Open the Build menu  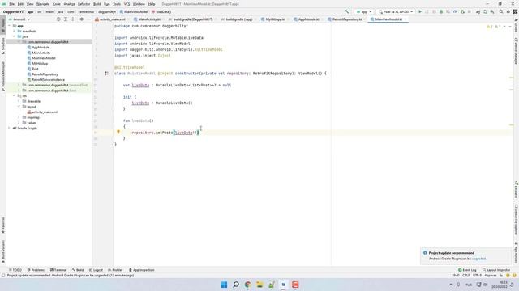coord(97,4)
